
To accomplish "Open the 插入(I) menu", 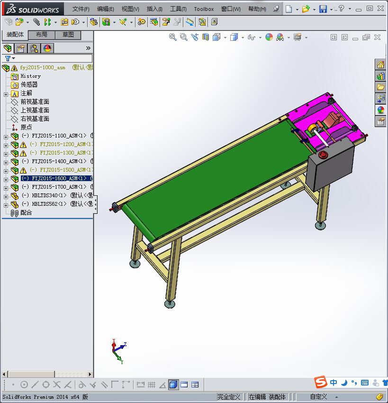I will click(x=154, y=9).
